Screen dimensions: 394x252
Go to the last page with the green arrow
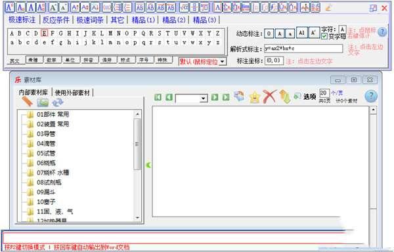click(x=226, y=97)
